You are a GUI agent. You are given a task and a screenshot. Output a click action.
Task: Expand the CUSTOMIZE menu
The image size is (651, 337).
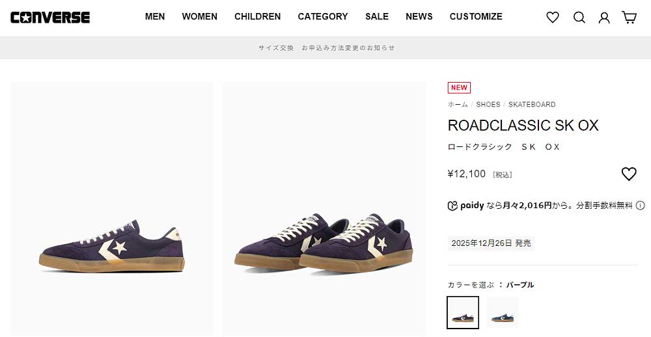pos(476,17)
